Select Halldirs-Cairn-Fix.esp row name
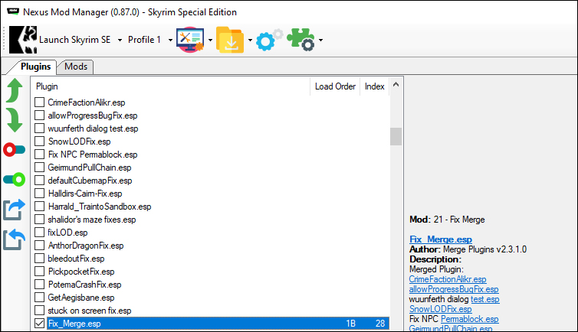This screenshot has width=578, height=332. (85, 194)
